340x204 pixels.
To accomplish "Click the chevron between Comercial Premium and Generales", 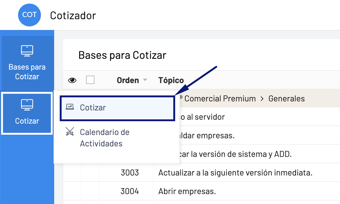I will (x=262, y=98).
